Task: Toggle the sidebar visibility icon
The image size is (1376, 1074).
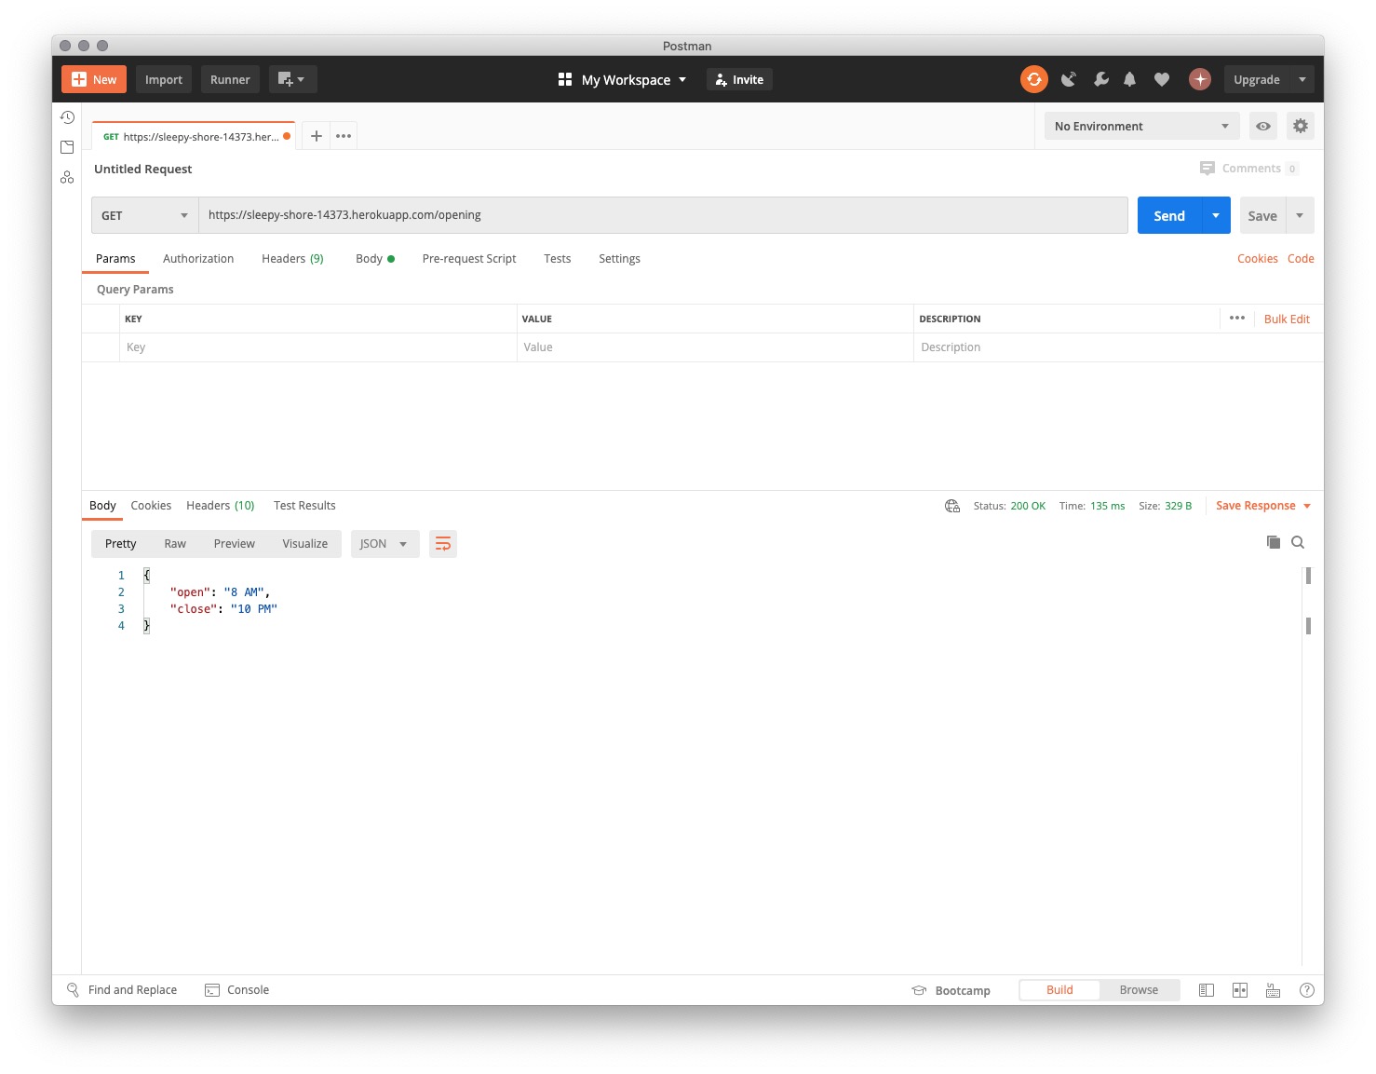Action: point(1206,990)
